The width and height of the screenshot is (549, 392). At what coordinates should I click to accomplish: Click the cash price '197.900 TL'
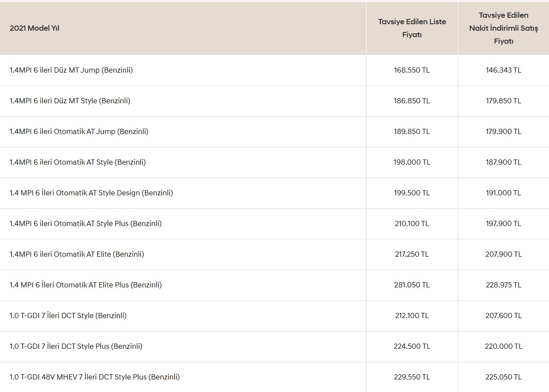(x=504, y=223)
